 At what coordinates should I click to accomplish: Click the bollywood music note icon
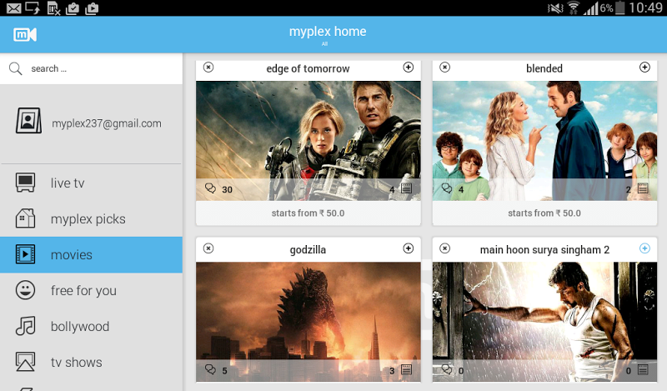click(25, 326)
